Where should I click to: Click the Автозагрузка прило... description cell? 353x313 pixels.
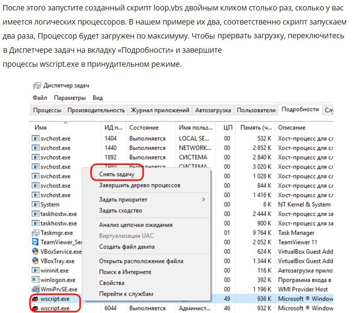tap(305, 270)
